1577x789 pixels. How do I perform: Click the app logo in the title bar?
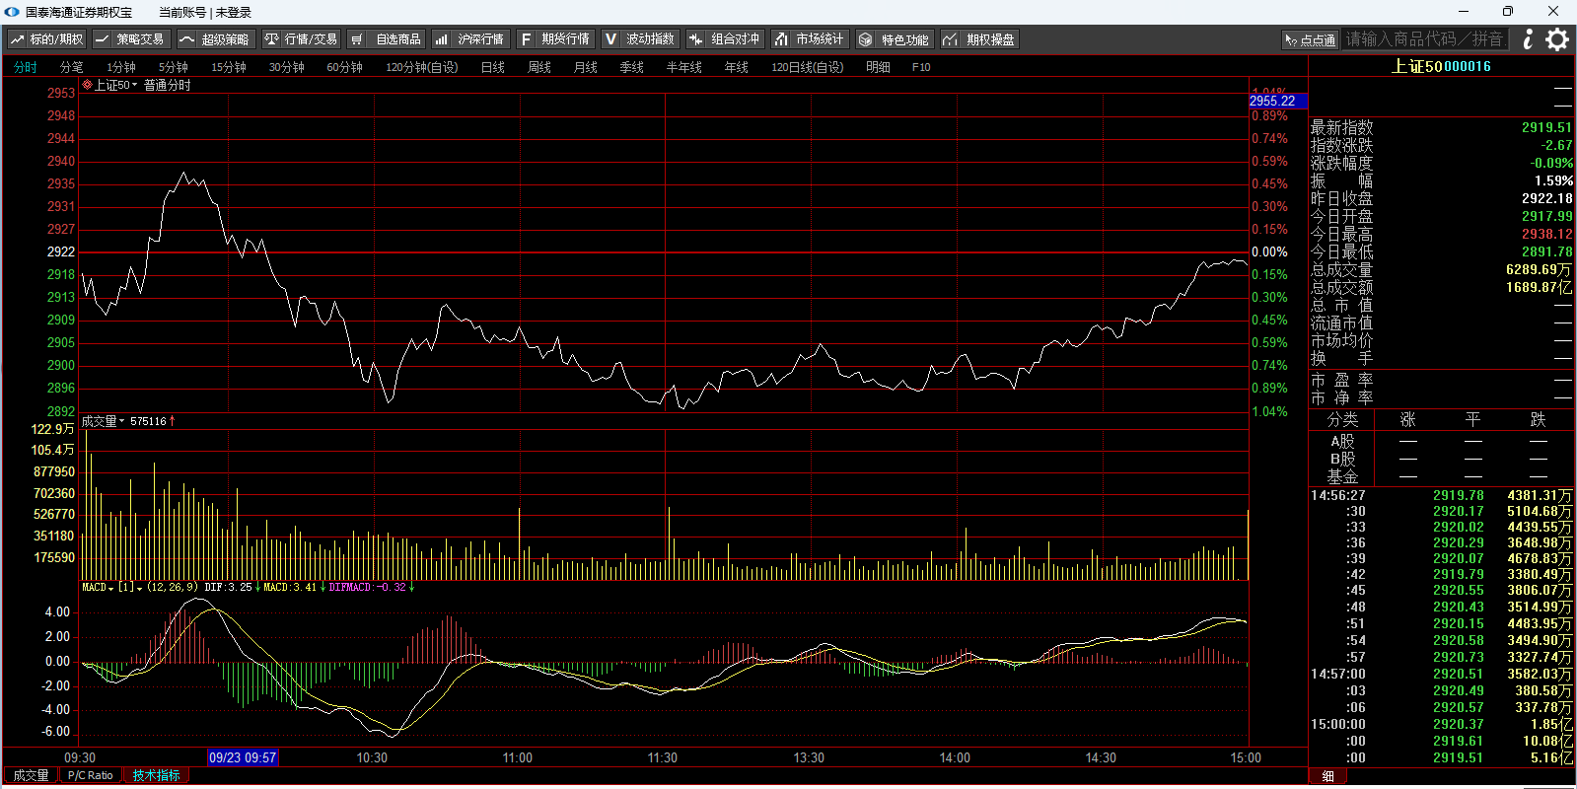point(12,12)
